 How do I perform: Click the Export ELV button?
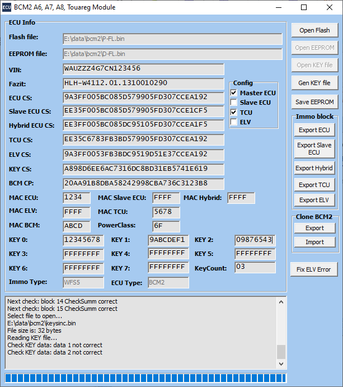(x=314, y=200)
